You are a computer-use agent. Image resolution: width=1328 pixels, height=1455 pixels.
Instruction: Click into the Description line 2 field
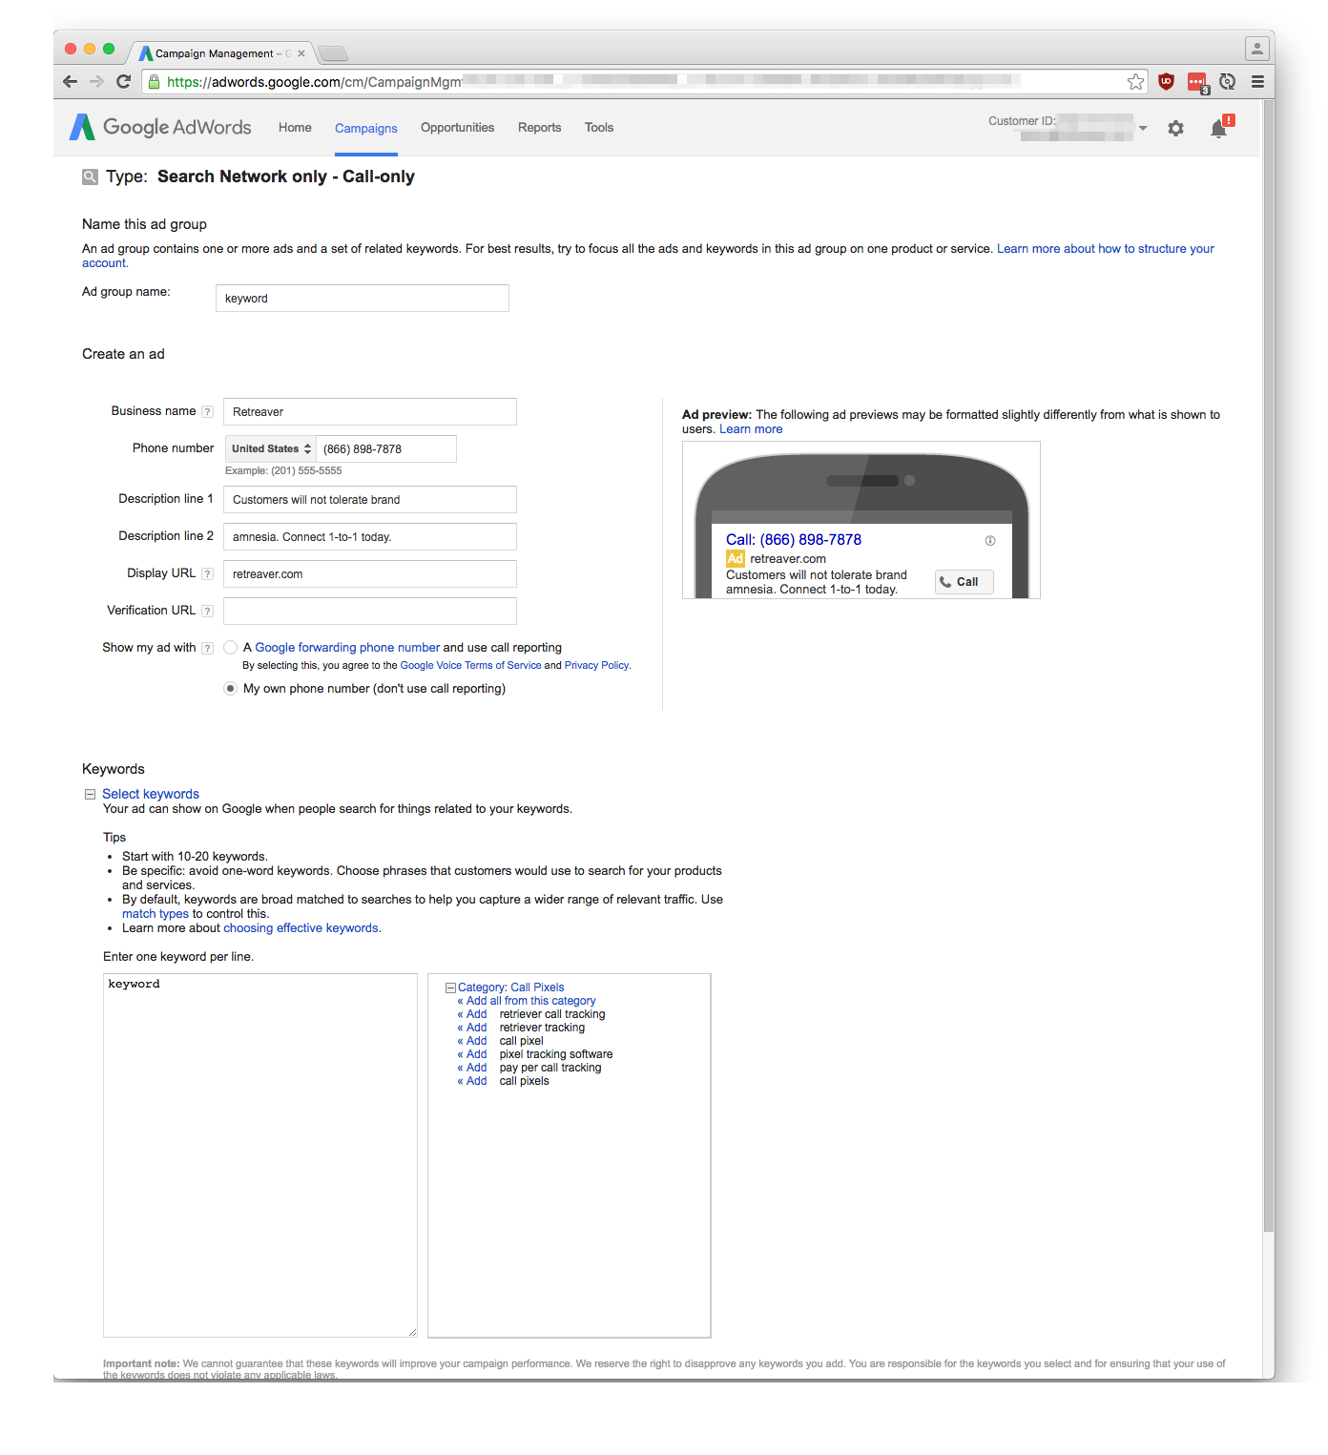370,537
